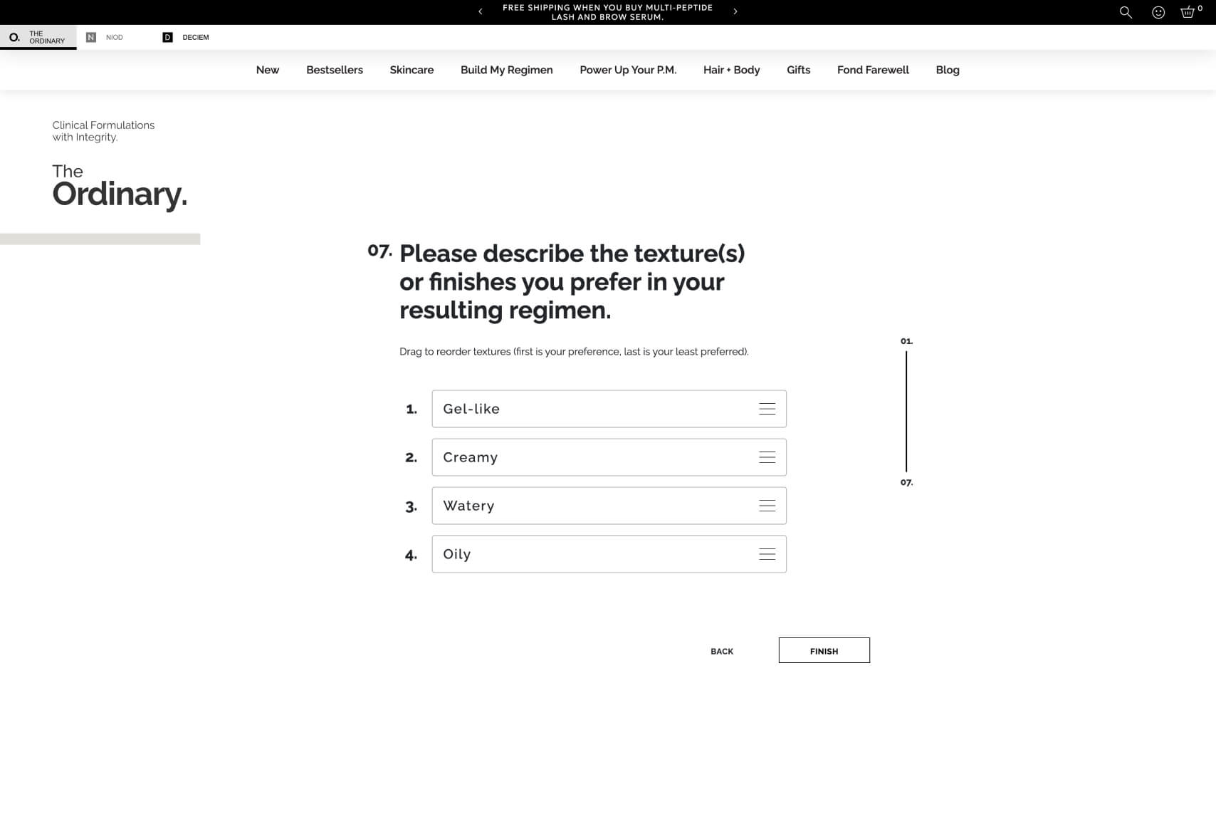Open the Hair + Body menu
Image resolution: width=1216 pixels, height=829 pixels.
coord(731,70)
